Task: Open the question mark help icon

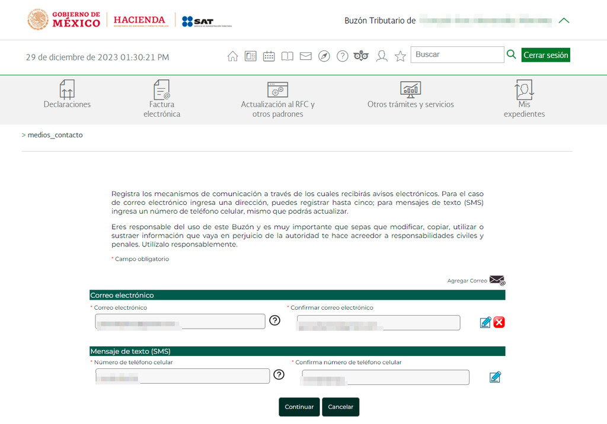Action: pyautogui.click(x=342, y=55)
